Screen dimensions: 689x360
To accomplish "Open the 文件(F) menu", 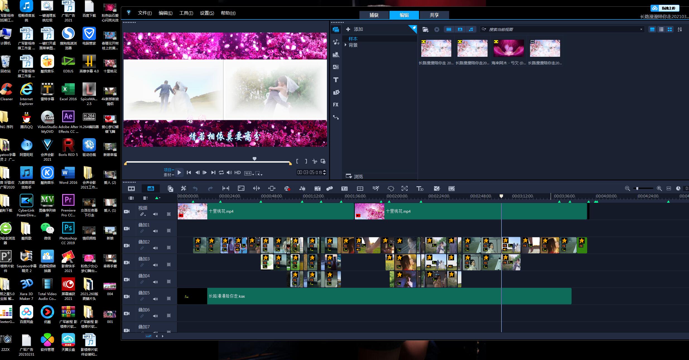I will [x=145, y=13].
